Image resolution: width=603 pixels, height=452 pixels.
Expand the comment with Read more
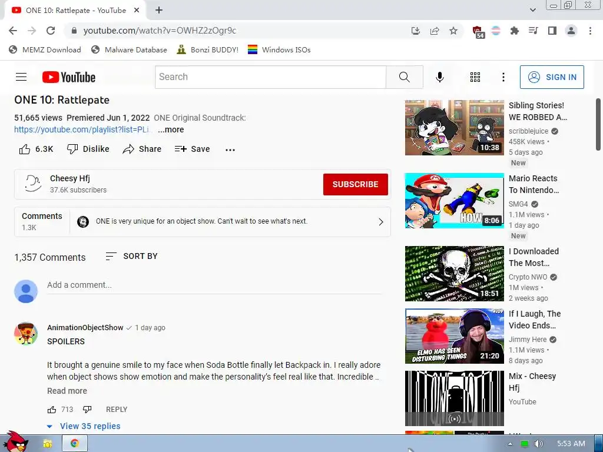click(67, 391)
